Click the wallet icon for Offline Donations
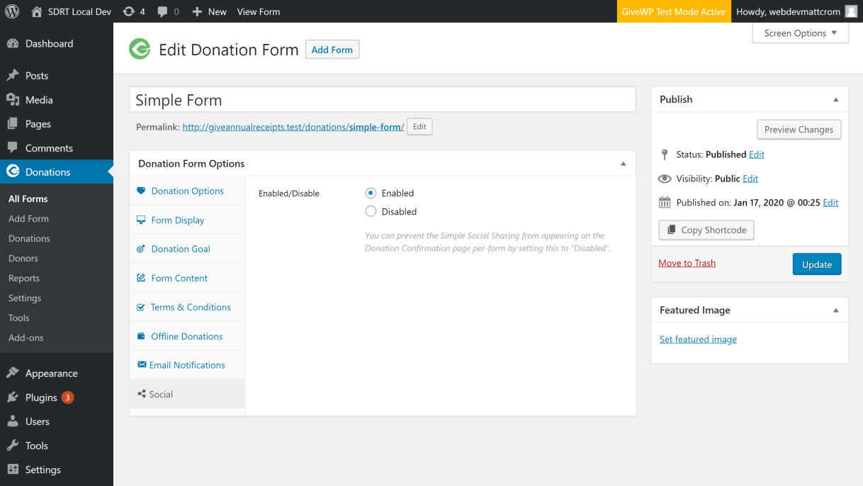 coord(141,336)
